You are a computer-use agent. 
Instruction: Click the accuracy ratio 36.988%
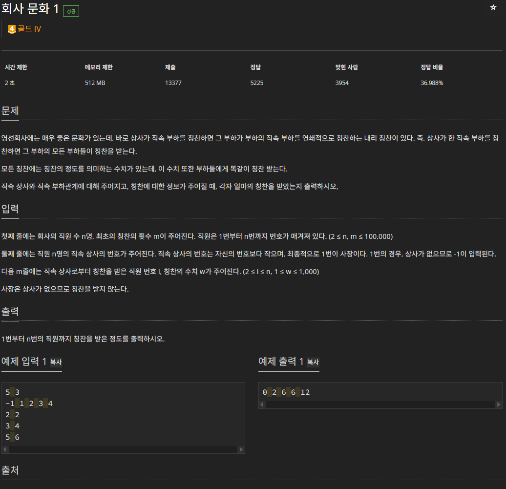coord(432,83)
